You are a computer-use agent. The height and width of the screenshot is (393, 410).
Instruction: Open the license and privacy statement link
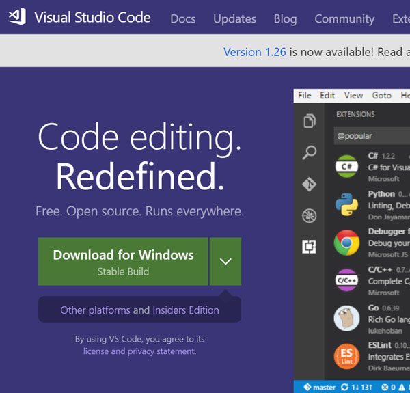139,351
